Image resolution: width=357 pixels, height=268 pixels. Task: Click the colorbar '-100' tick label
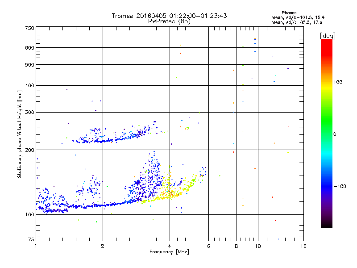[x=340, y=186]
